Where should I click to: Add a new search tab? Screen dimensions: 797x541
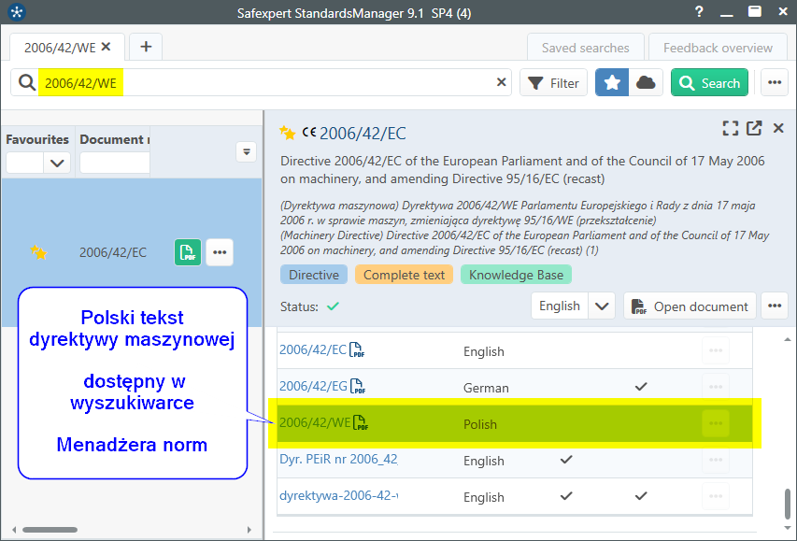[x=146, y=47]
